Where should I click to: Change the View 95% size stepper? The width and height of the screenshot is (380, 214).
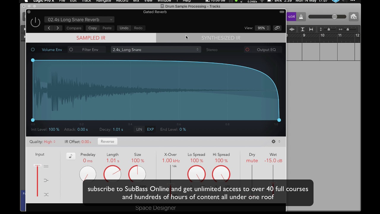click(262, 28)
